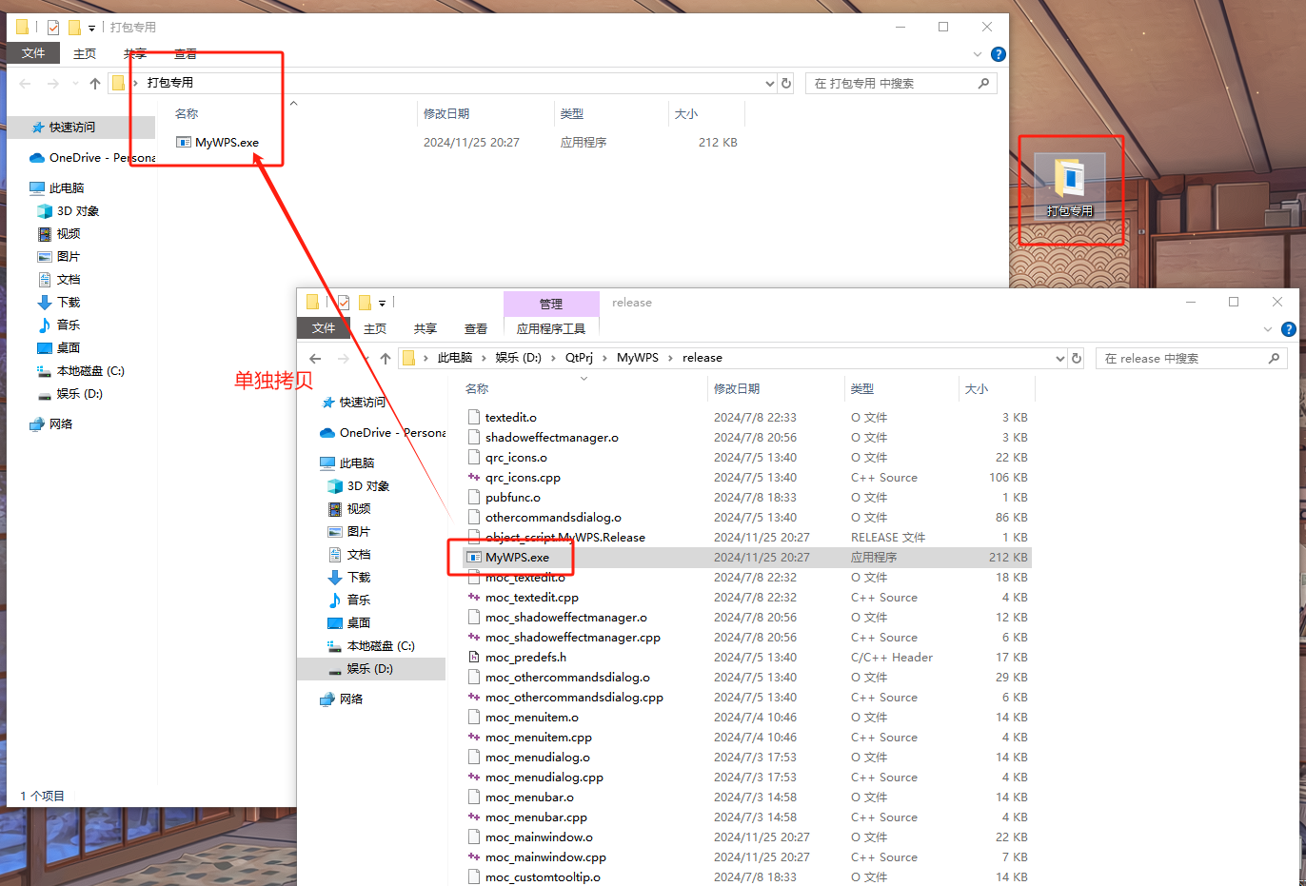
Task: Click the back arrow in release window
Action: 316,359
